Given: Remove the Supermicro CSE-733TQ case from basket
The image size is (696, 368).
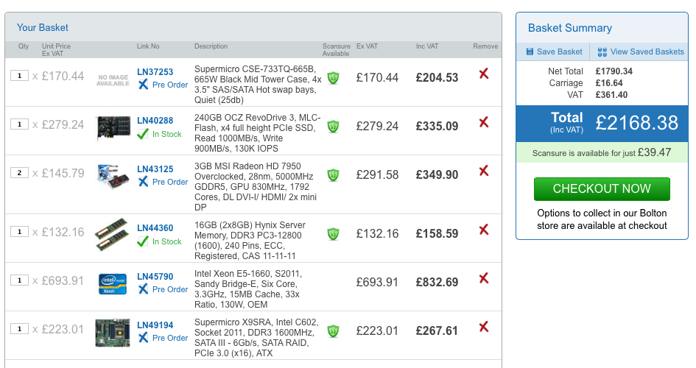Looking at the screenshot, I should click(484, 74).
